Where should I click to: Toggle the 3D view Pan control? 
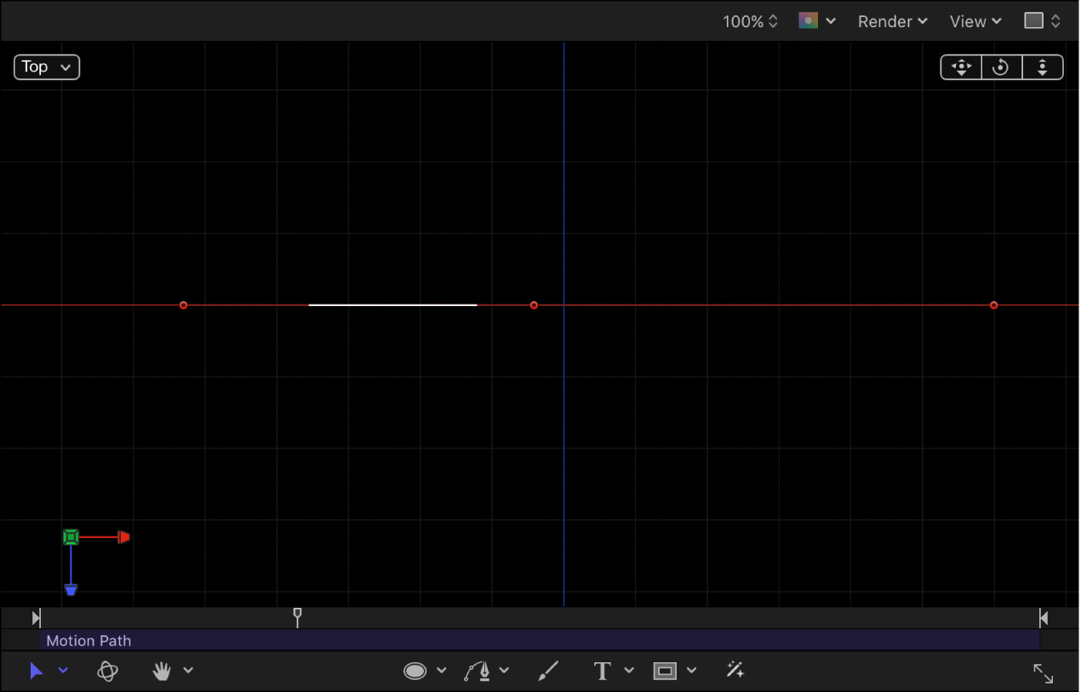point(960,67)
